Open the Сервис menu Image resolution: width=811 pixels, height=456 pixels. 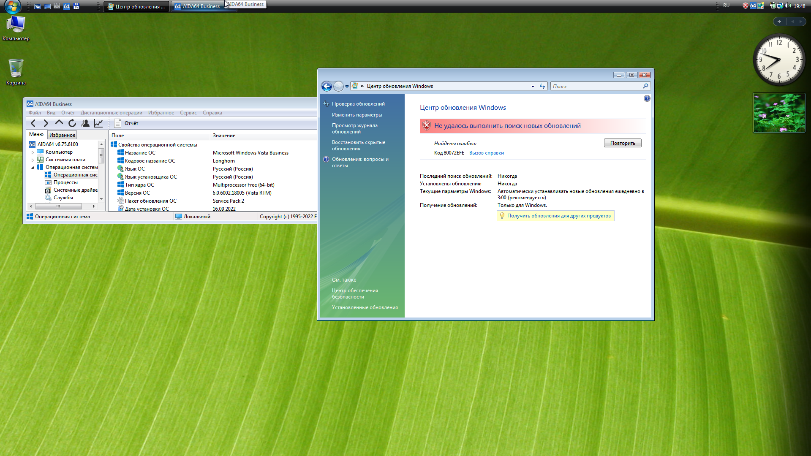tap(188, 113)
